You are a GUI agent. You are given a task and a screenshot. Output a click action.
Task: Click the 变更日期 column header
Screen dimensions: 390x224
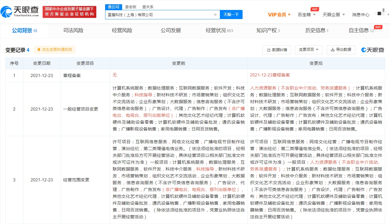coord(42,63)
